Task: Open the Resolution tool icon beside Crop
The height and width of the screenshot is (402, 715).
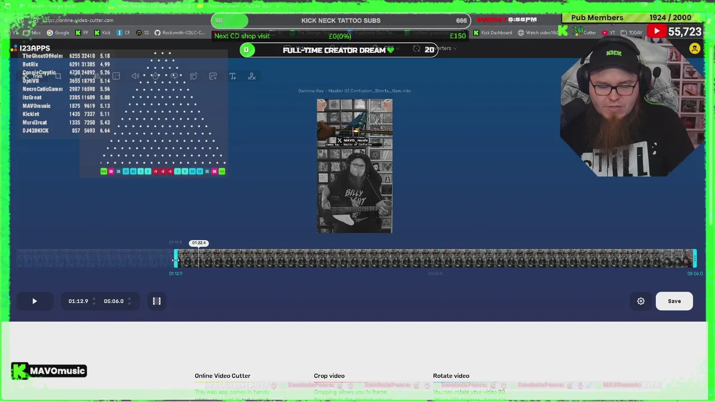Action: pos(116,76)
